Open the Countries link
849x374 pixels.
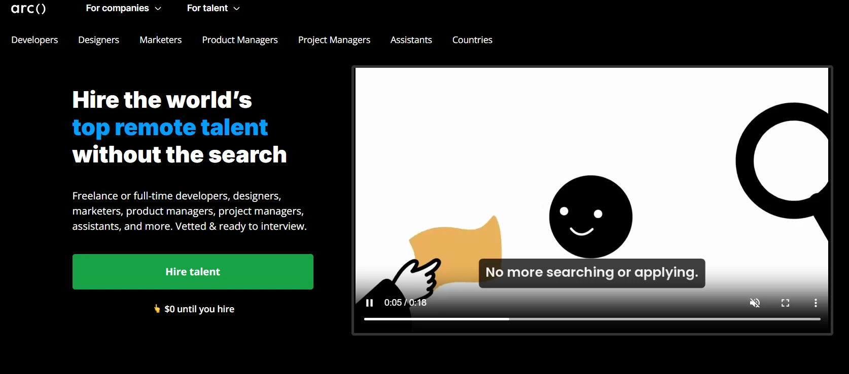coord(472,39)
